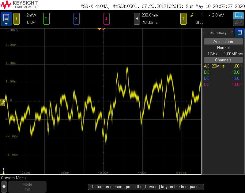Click the 0.0V channel offset value
245x193 pixels.
pyautogui.click(x=31, y=22)
